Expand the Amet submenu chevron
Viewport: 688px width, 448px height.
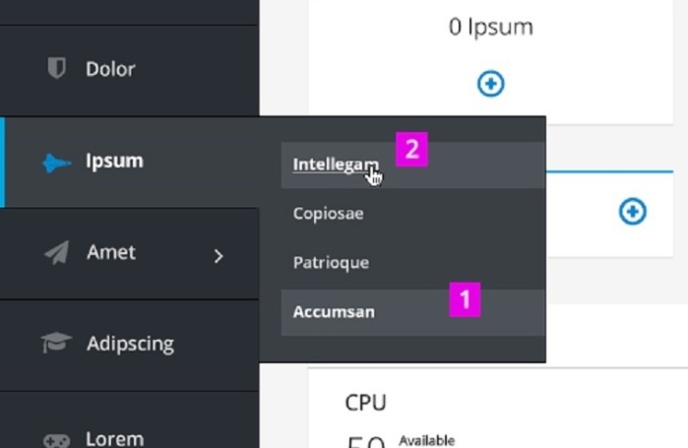pyautogui.click(x=219, y=256)
